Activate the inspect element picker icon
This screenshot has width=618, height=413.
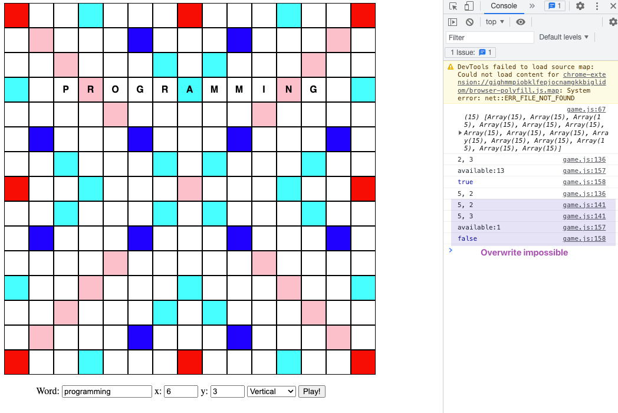(453, 6)
